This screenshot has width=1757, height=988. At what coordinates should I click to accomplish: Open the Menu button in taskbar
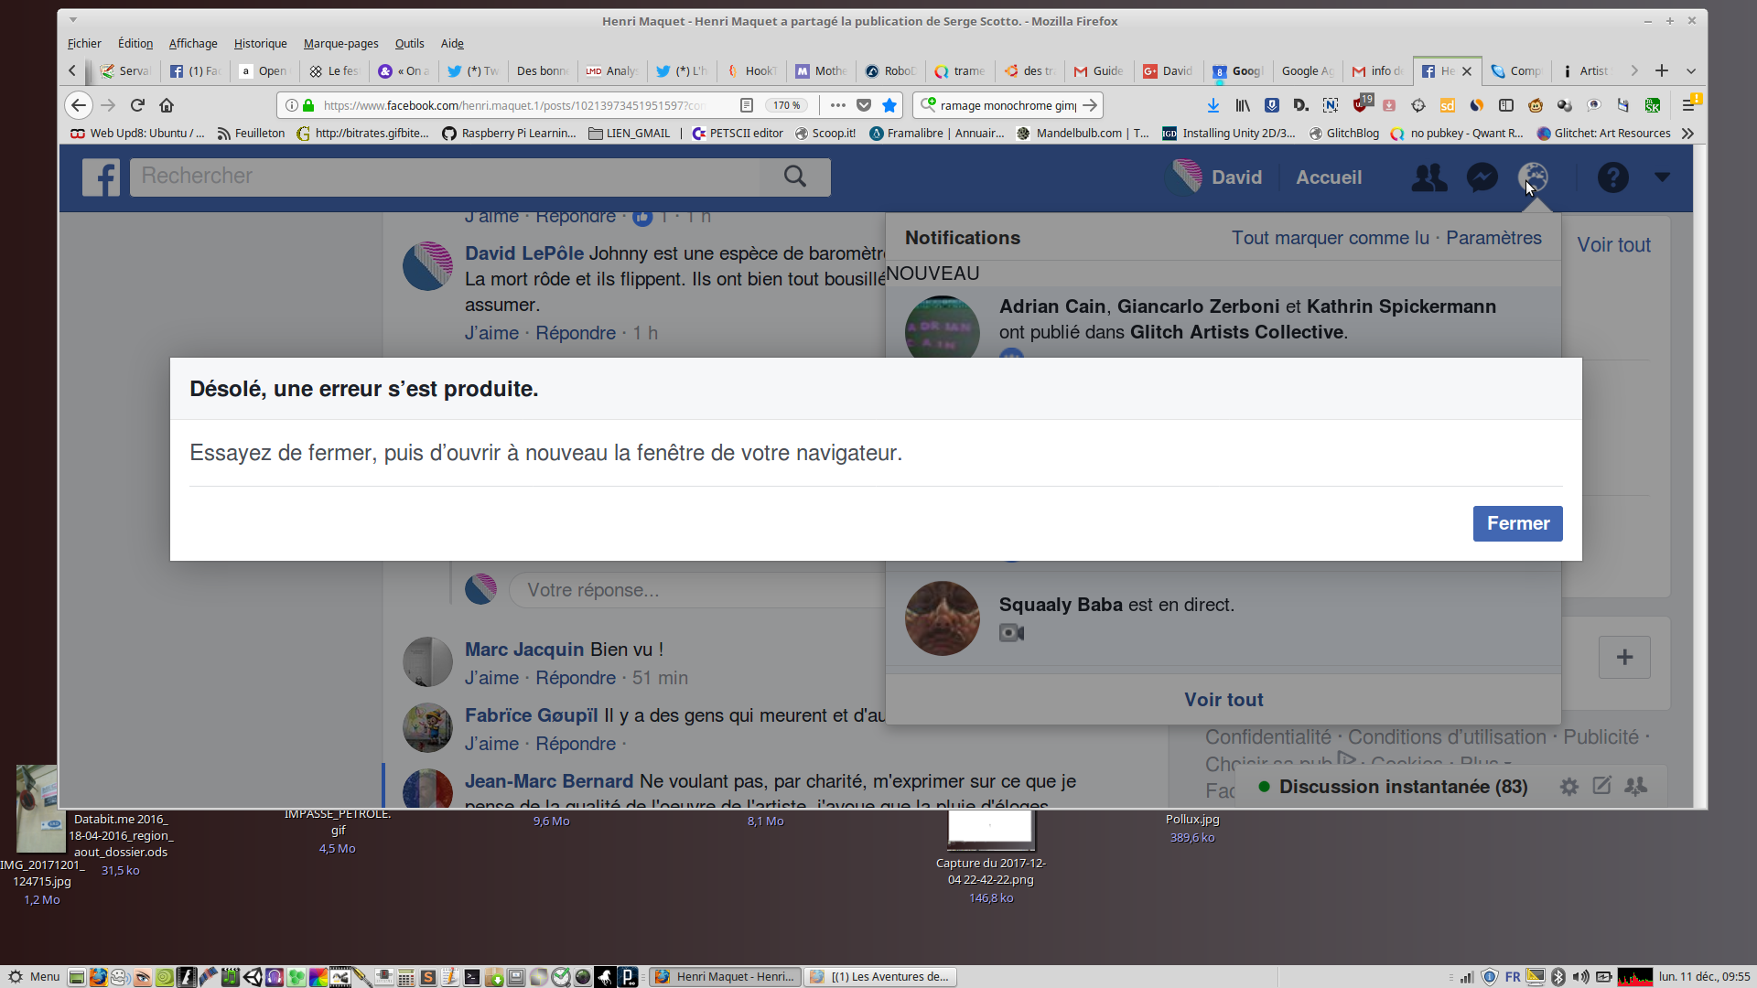(35, 977)
